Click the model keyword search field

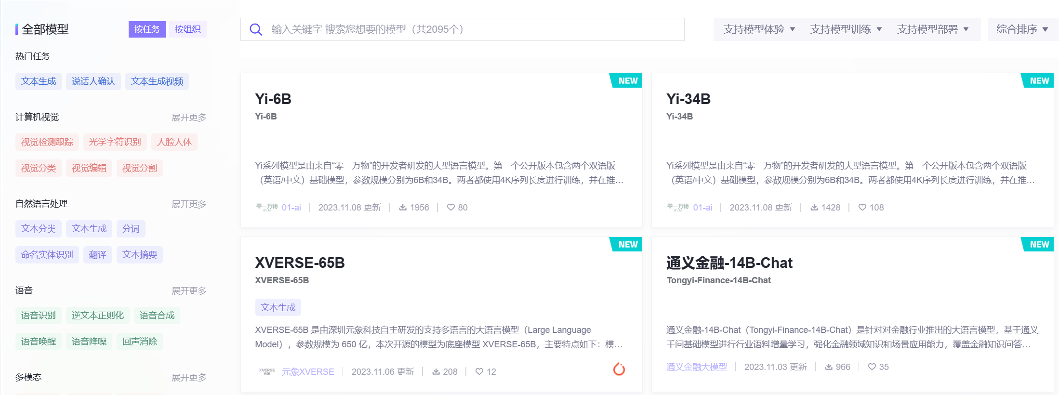(x=463, y=29)
